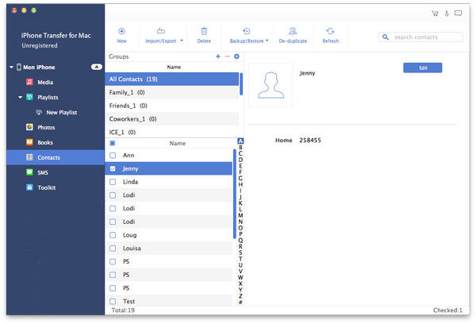Image resolution: width=476 pixels, height=324 pixels.
Task: Check the Louisa contact checkbox
Action: (x=113, y=249)
